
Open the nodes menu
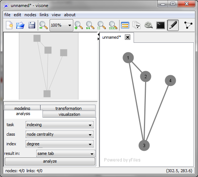pos(30,15)
